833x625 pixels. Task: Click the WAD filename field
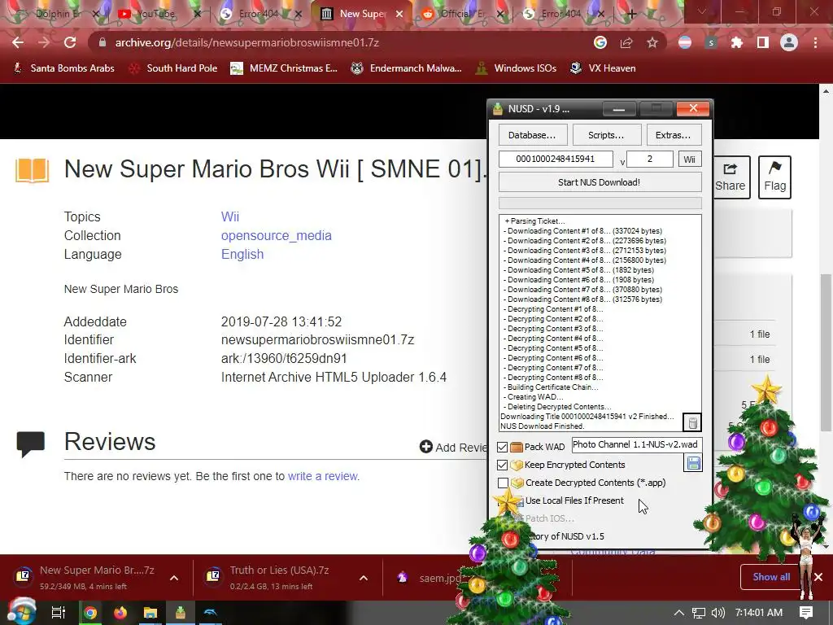636,445
